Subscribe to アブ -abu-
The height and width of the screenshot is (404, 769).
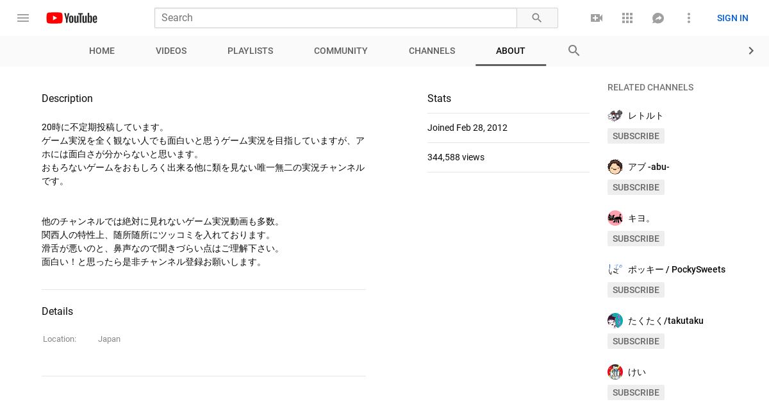coord(636,187)
